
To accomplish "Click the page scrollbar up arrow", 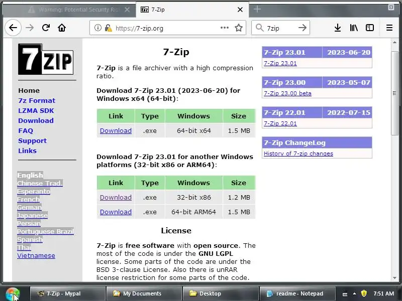I will tap(394, 43).
